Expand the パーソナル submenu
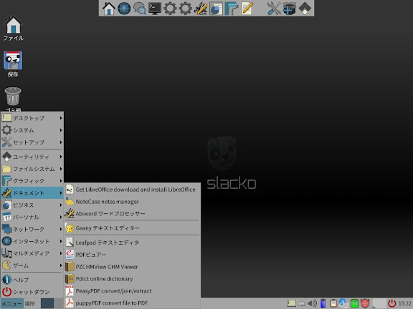413x309 pixels. [x=32, y=217]
